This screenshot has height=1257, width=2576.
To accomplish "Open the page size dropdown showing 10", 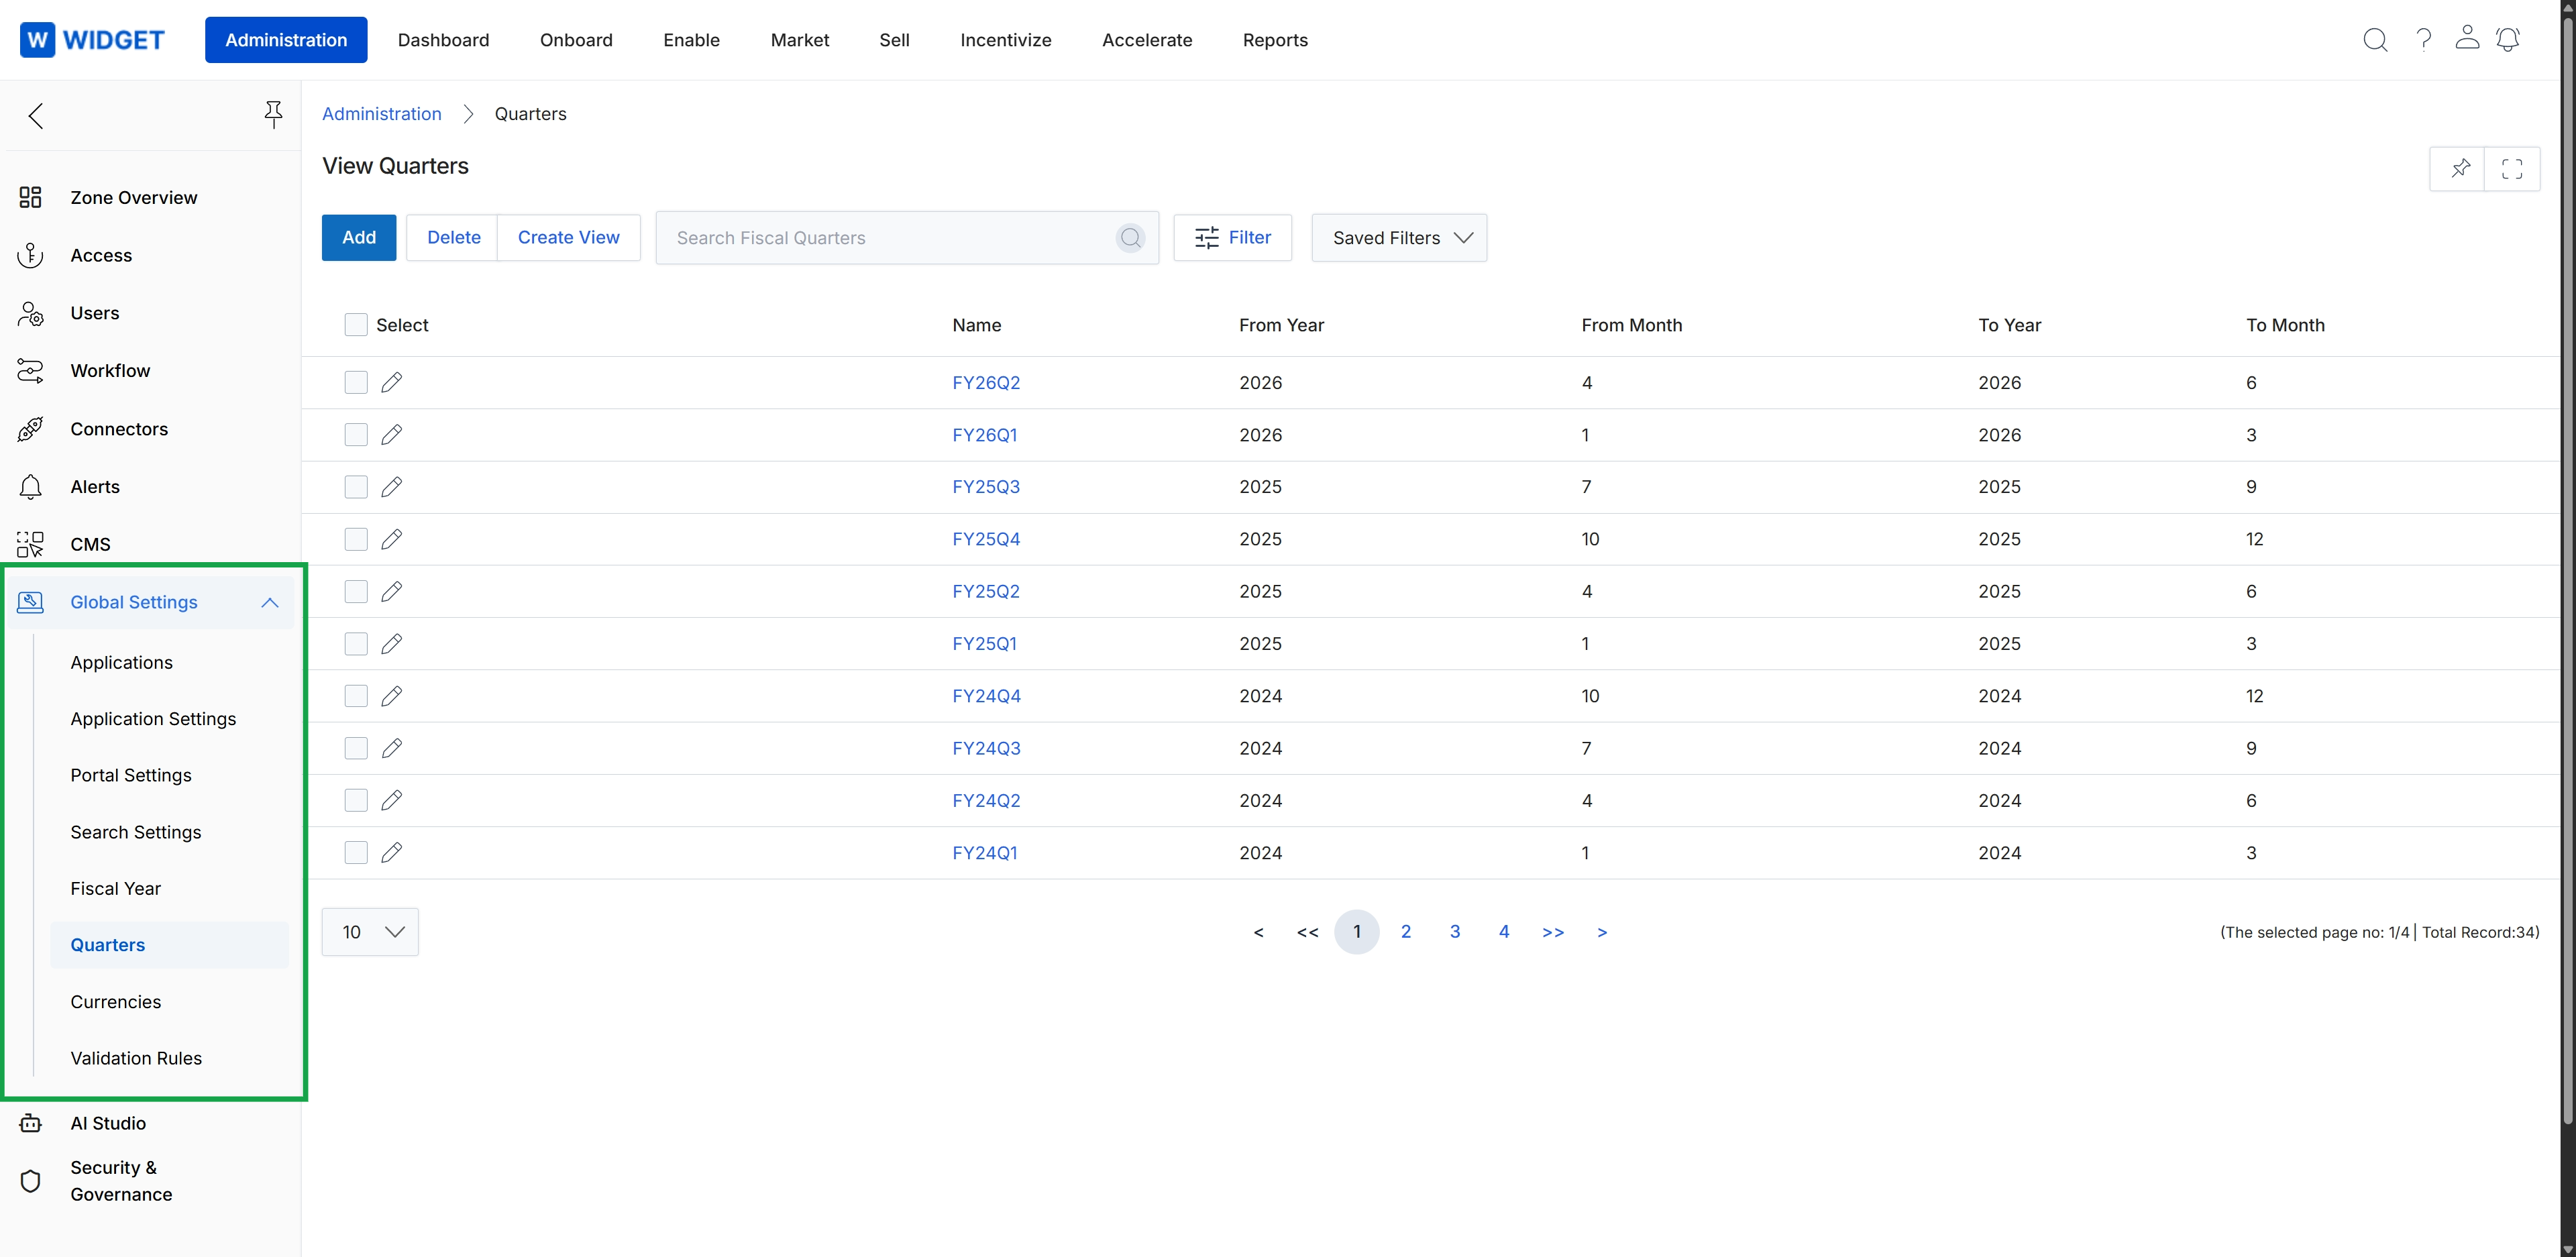I will 370,932.
